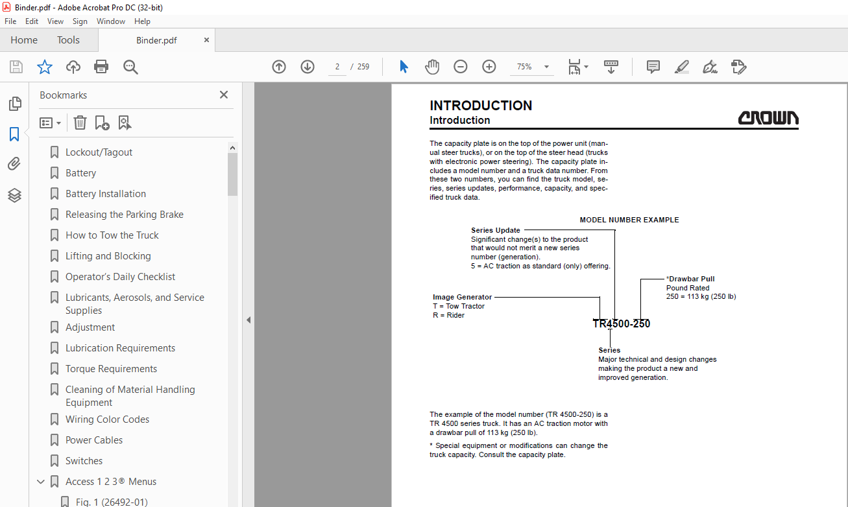Open Wiring Color Codes bookmark
This screenshot has height=507, width=848.
(x=107, y=419)
